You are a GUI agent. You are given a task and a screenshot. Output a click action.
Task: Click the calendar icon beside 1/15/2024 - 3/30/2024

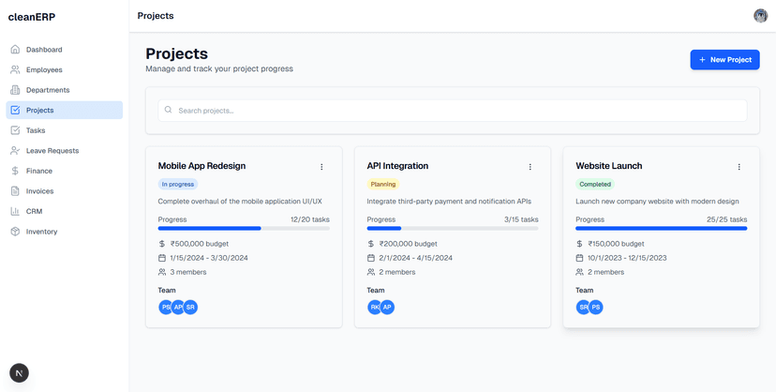(162, 258)
